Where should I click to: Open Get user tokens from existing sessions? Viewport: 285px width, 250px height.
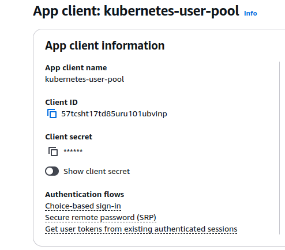(x=141, y=229)
